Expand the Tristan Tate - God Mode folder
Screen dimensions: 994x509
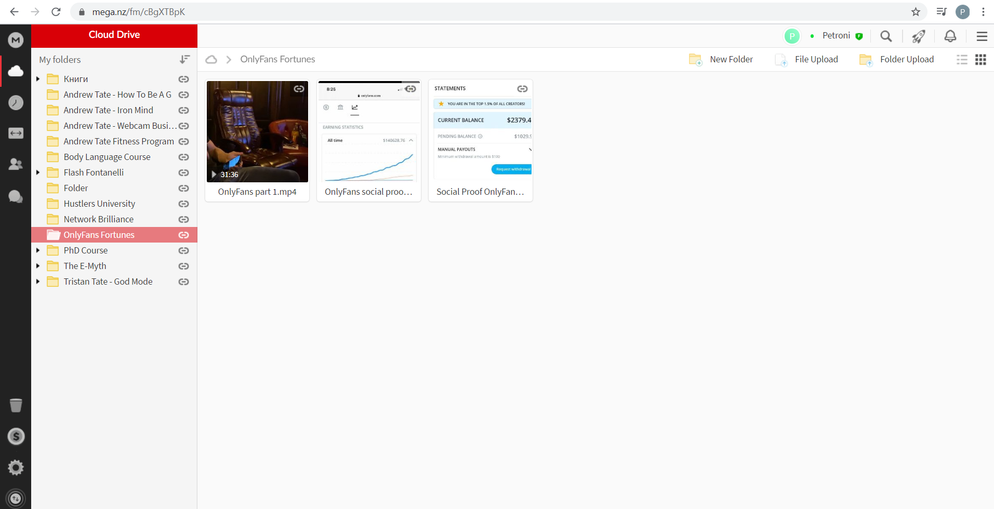pos(38,282)
